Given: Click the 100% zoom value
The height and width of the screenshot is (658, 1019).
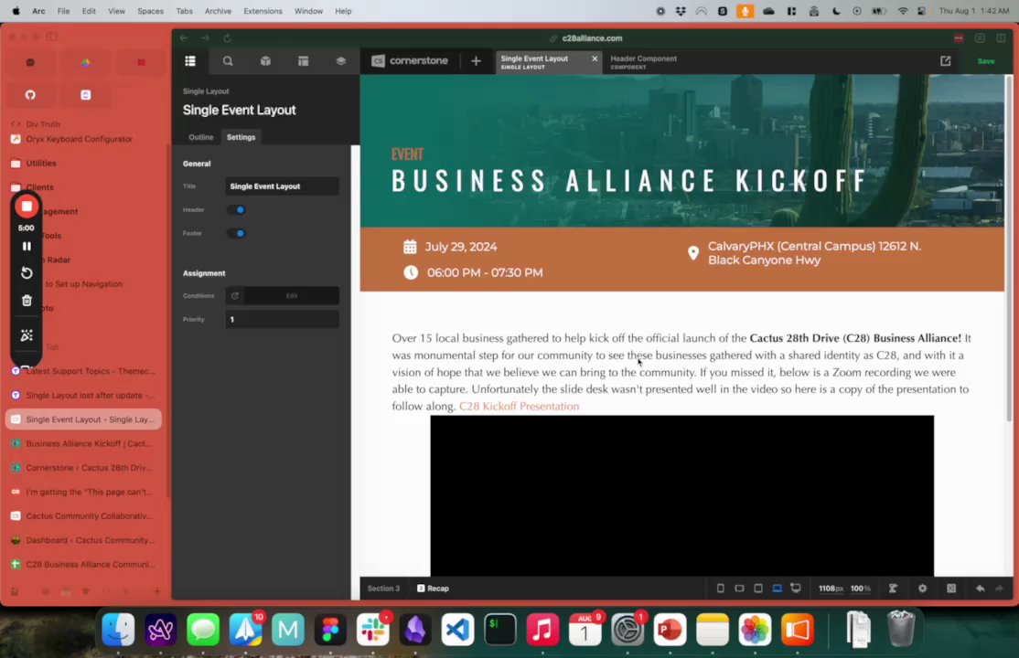Looking at the screenshot, I should pos(861,589).
